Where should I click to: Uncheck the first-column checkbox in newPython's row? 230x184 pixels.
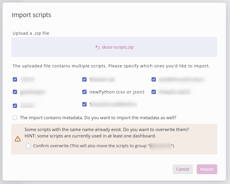(x=15, y=92)
